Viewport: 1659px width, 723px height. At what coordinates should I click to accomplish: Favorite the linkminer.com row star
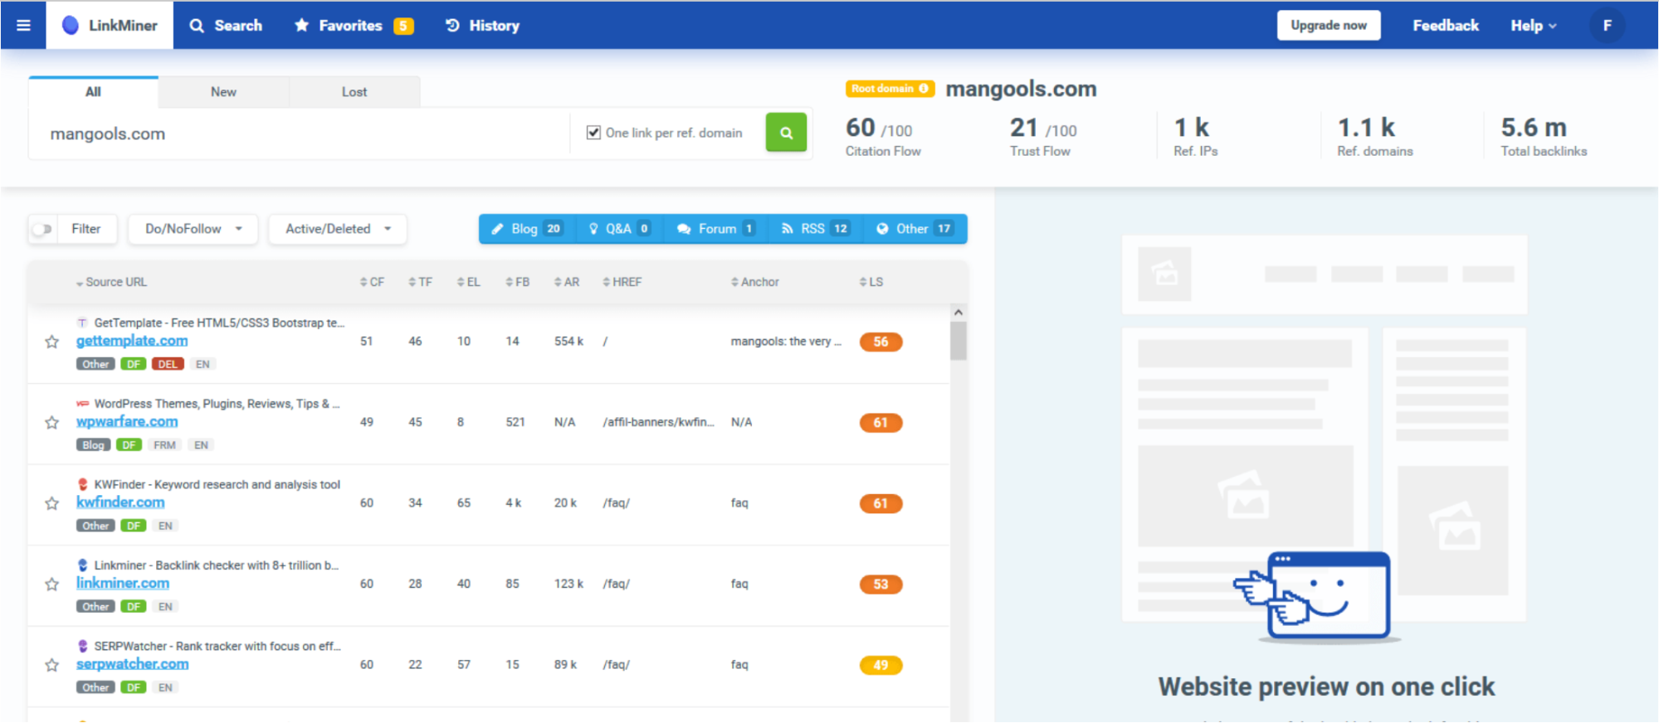tap(52, 585)
